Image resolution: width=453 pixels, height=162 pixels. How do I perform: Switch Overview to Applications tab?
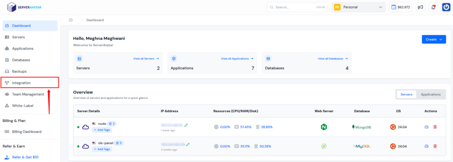pos(431,94)
